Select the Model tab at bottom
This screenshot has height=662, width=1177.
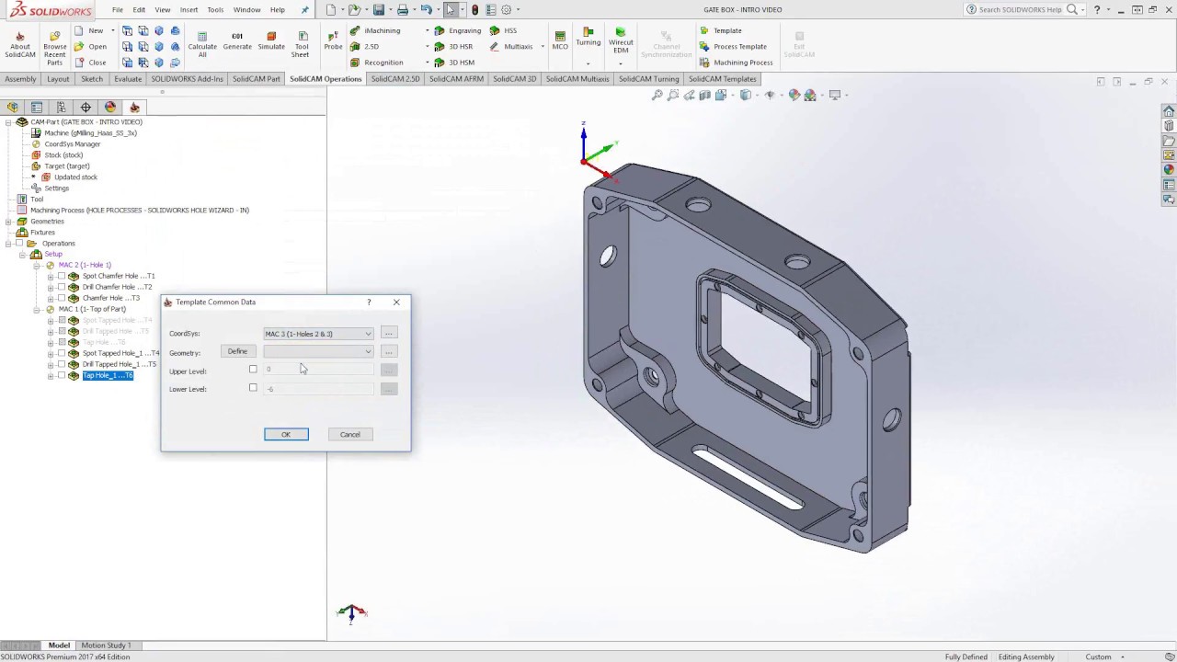pyautogui.click(x=59, y=645)
